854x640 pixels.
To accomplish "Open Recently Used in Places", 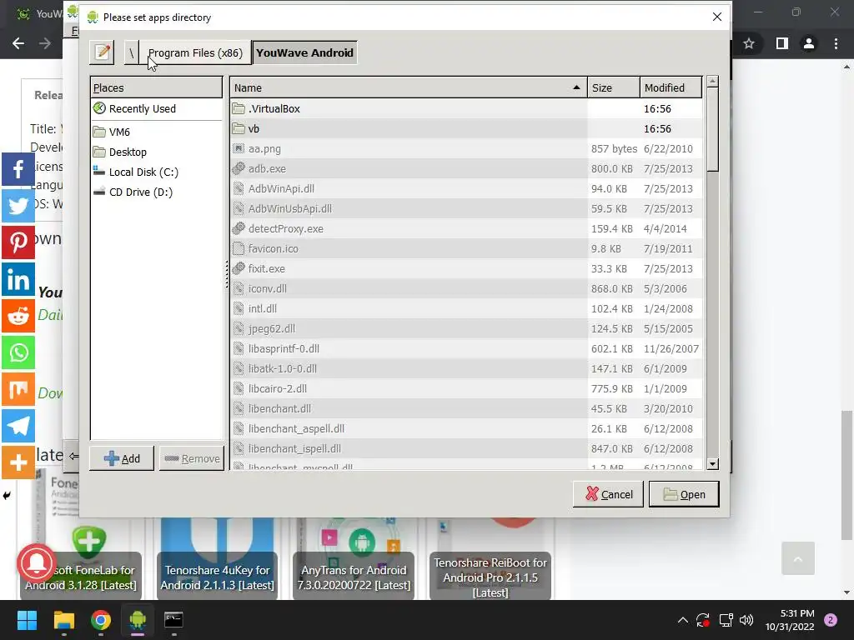I will click(x=156, y=108).
